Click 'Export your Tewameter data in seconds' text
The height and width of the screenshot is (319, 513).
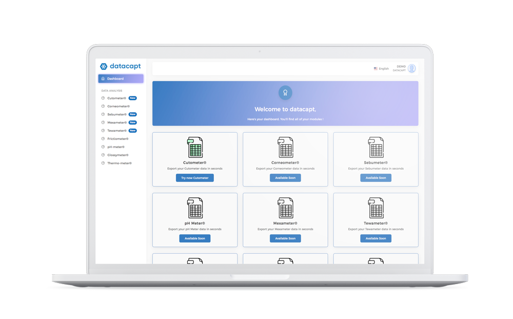pyautogui.click(x=376, y=229)
